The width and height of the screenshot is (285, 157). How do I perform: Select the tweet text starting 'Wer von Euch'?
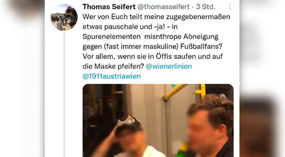[x=156, y=47]
